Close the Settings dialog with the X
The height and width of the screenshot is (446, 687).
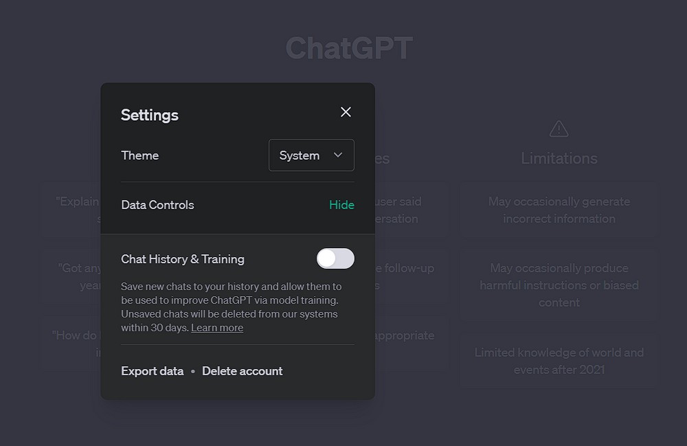coord(346,112)
